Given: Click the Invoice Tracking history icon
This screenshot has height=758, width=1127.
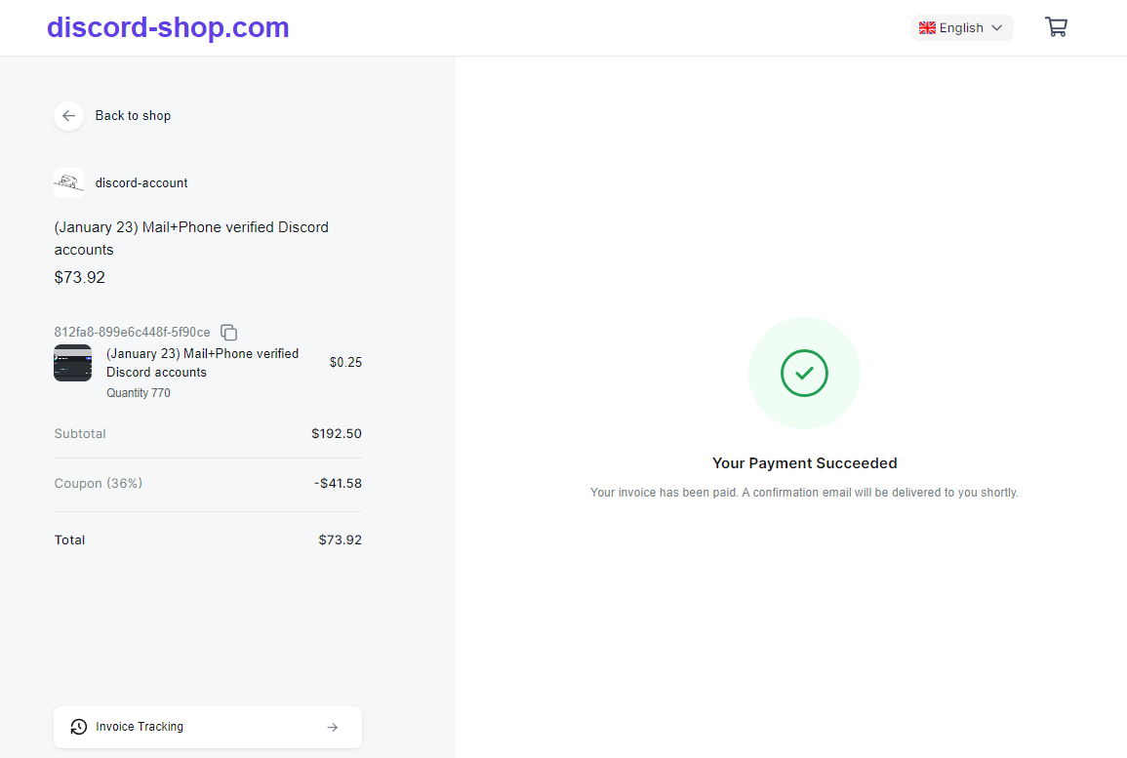Looking at the screenshot, I should [78, 727].
